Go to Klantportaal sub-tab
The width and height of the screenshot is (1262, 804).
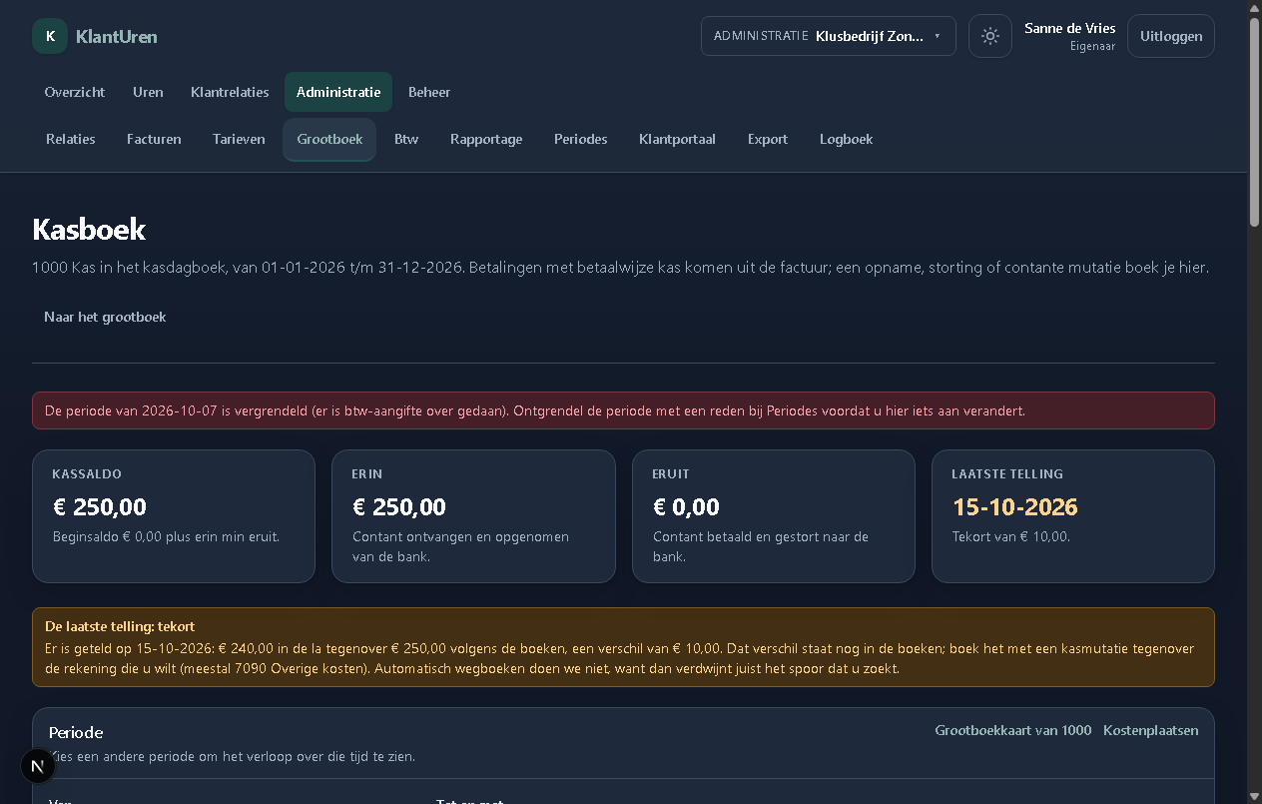coord(677,140)
